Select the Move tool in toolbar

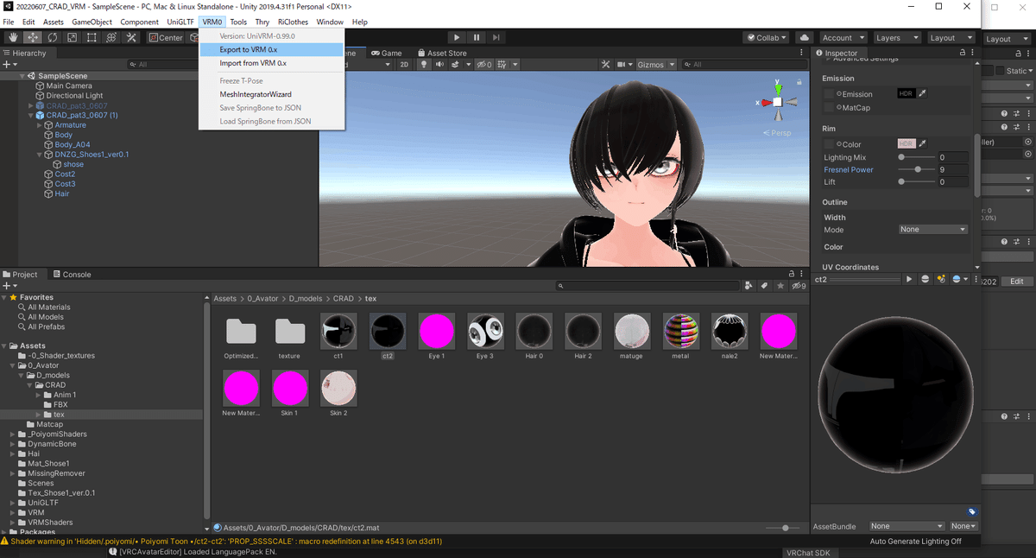[33, 37]
